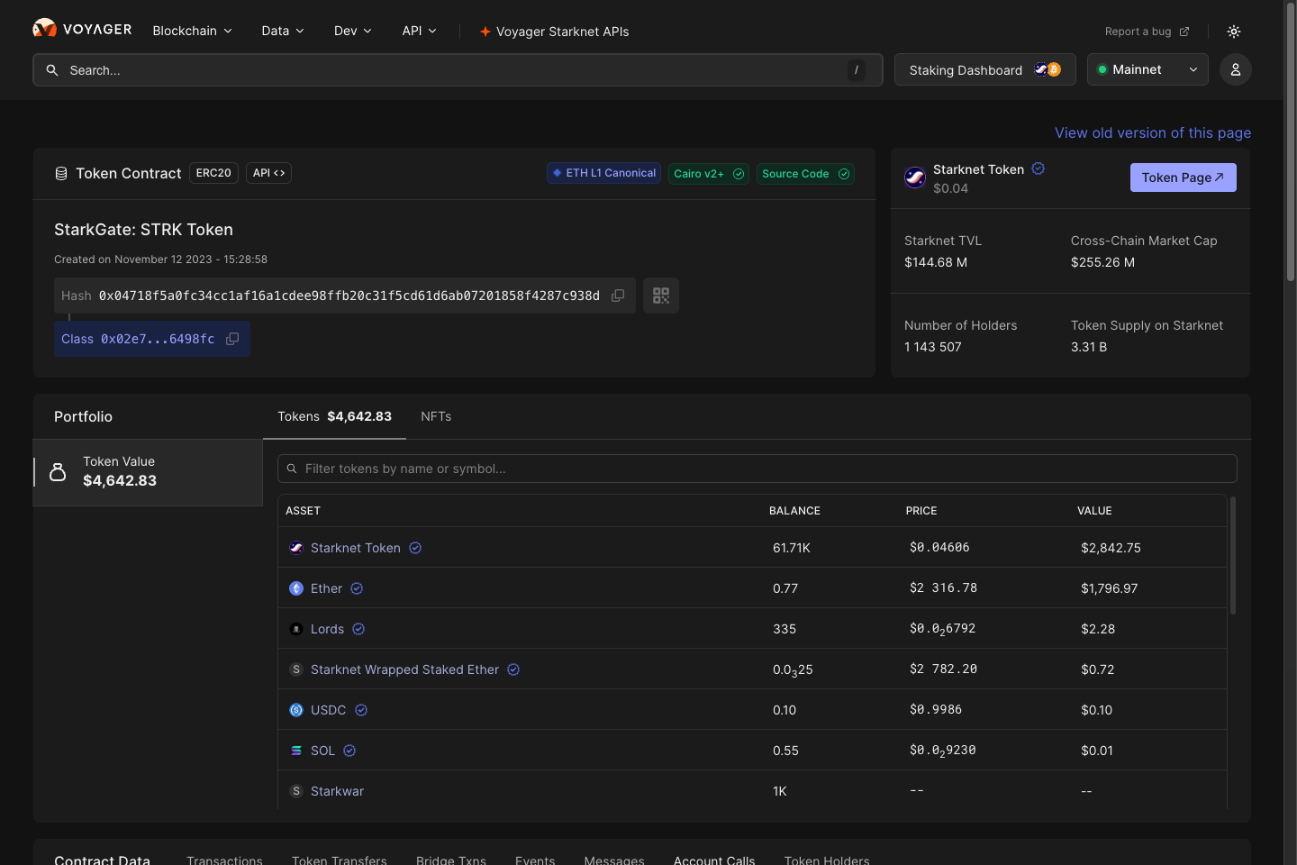The image size is (1297, 865).
Task: Click the USDC asset icon
Action: [x=296, y=710]
